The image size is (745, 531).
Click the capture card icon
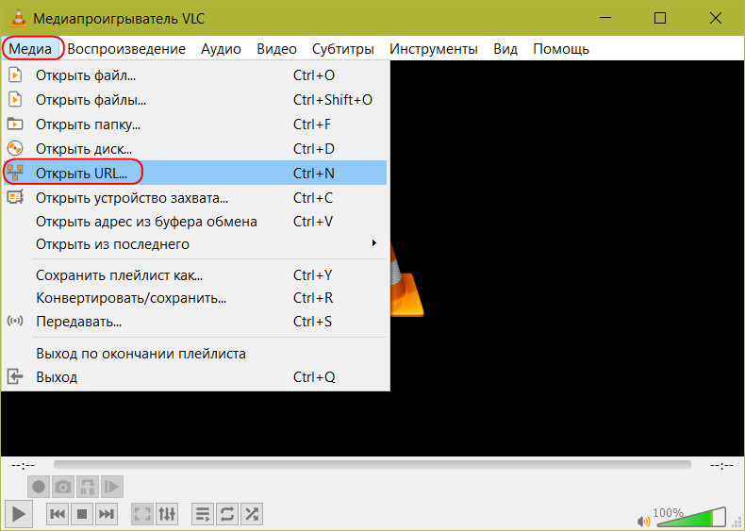coord(15,197)
